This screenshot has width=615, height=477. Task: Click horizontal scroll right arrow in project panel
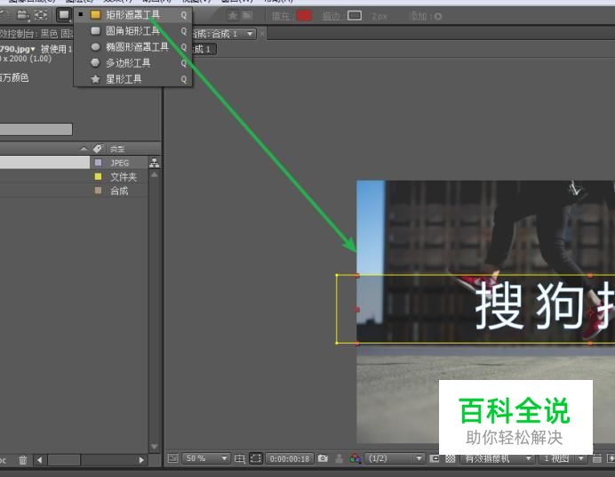[141, 460]
